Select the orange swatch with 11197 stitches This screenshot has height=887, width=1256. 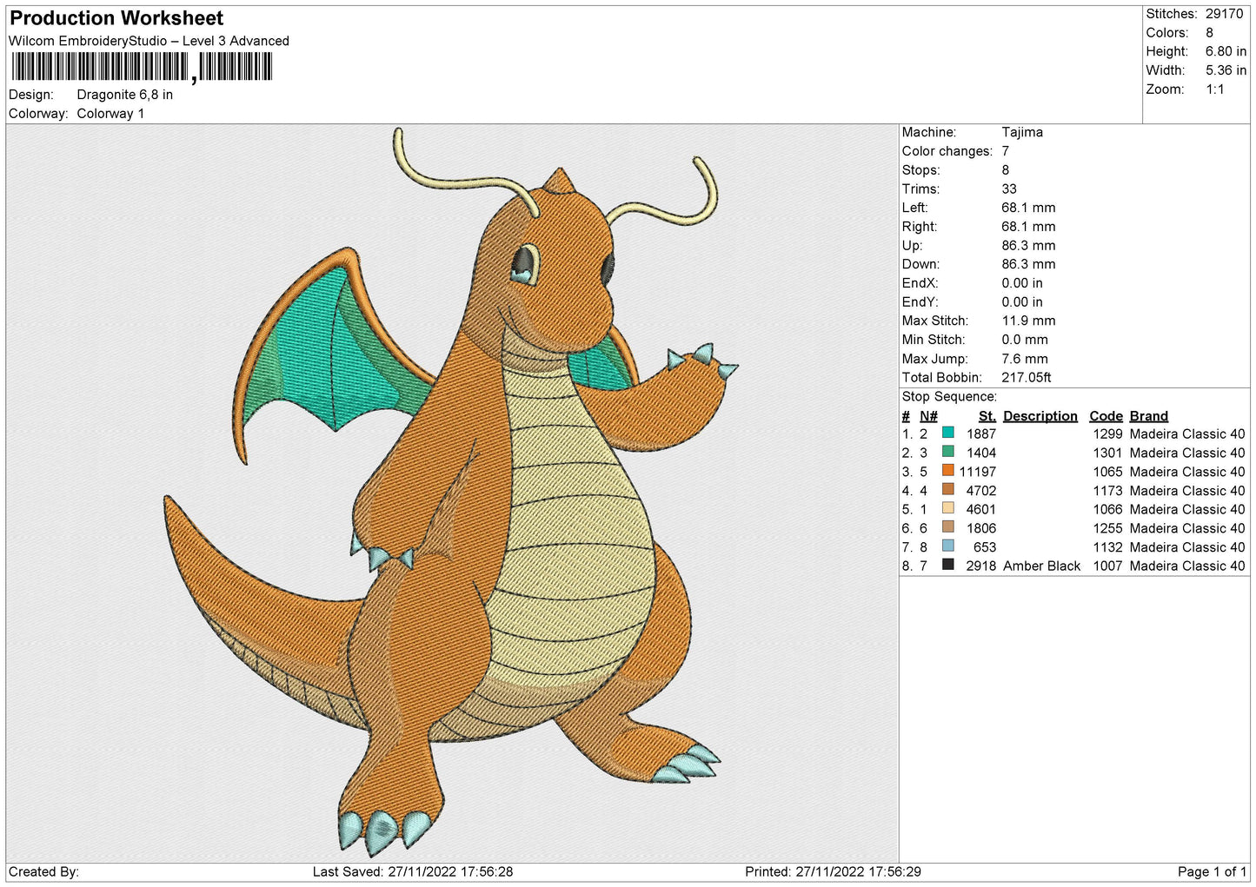click(x=947, y=471)
